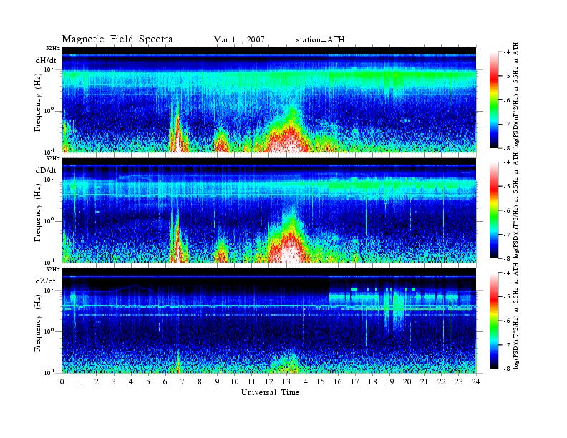
Task: Click hour 20 on the Universal Time axis
Action: pos(407,381)
